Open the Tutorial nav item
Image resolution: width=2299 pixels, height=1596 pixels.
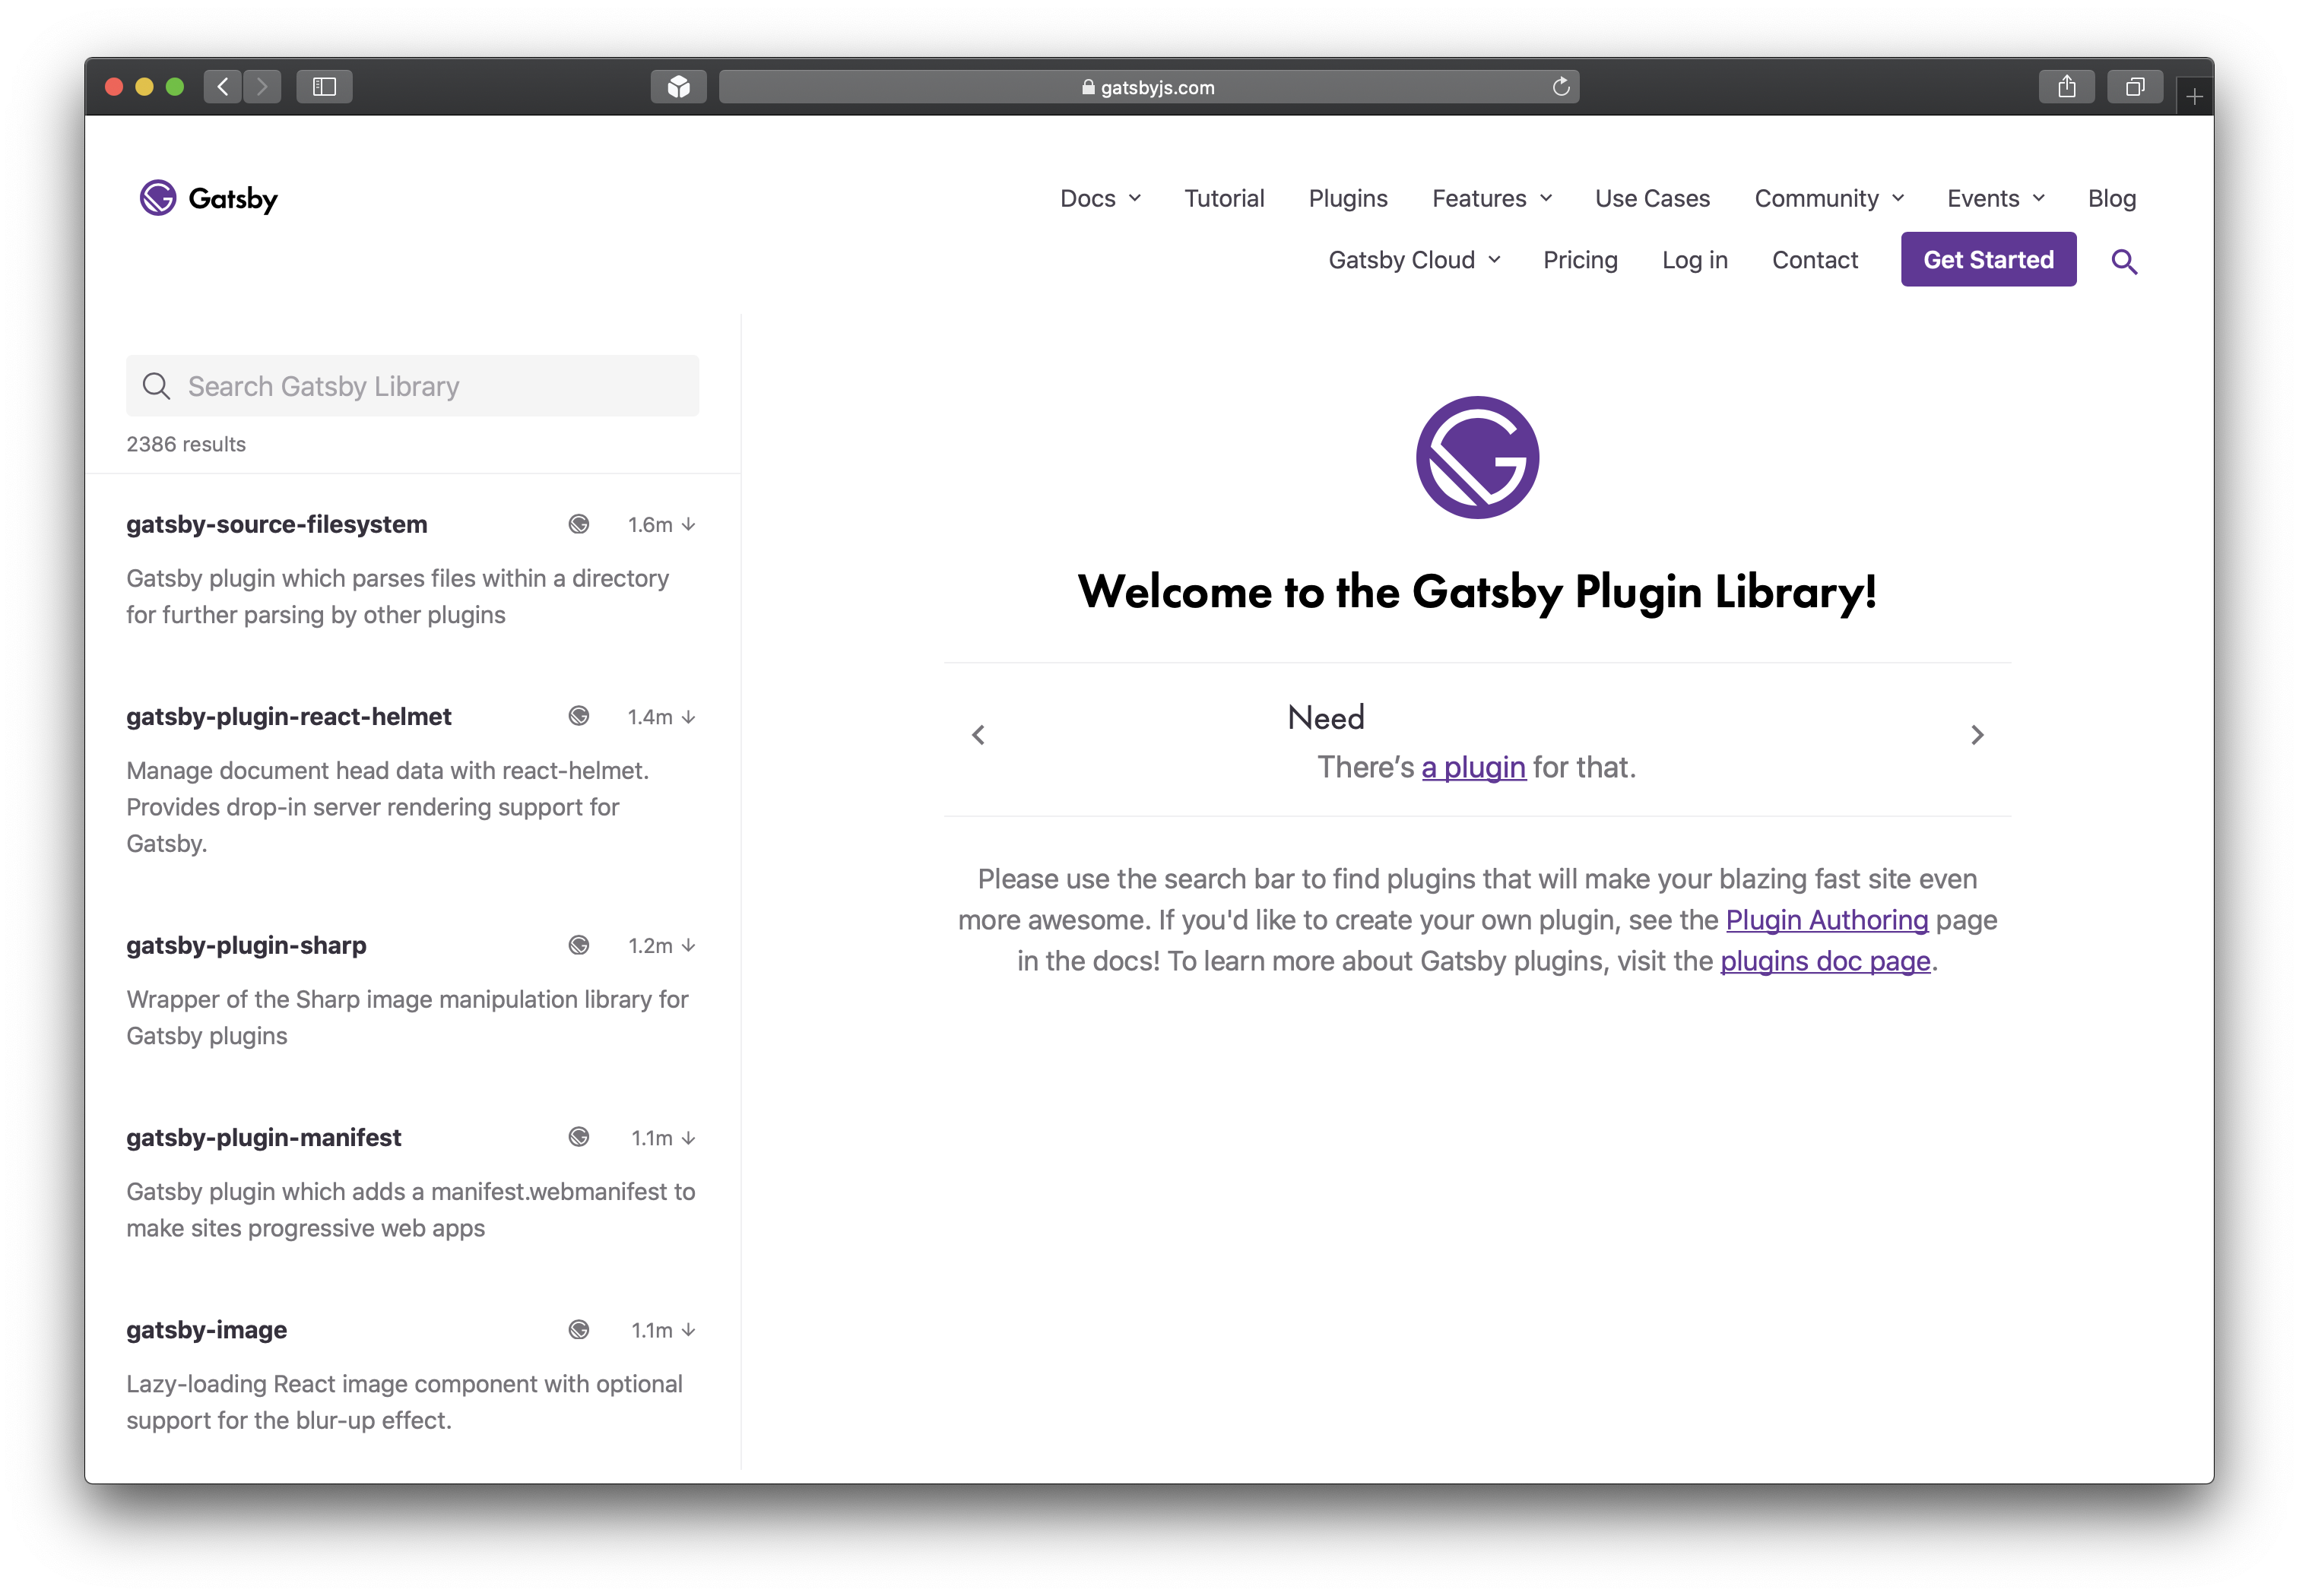(x=1223, y=198)
